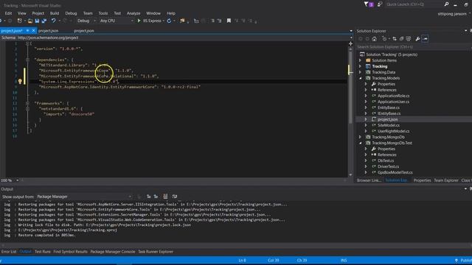Switch to second project.json tab

pos(49,31)
